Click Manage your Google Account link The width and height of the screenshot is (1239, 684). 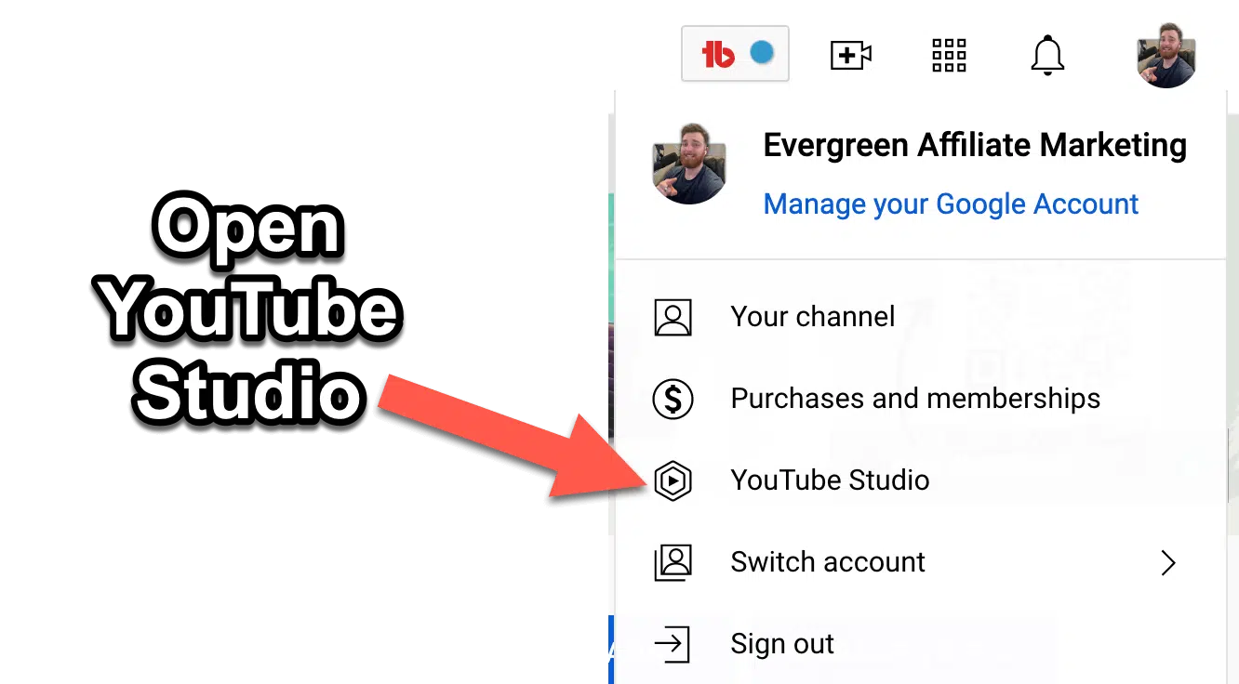pyautogui.click(x=951, y=204)
